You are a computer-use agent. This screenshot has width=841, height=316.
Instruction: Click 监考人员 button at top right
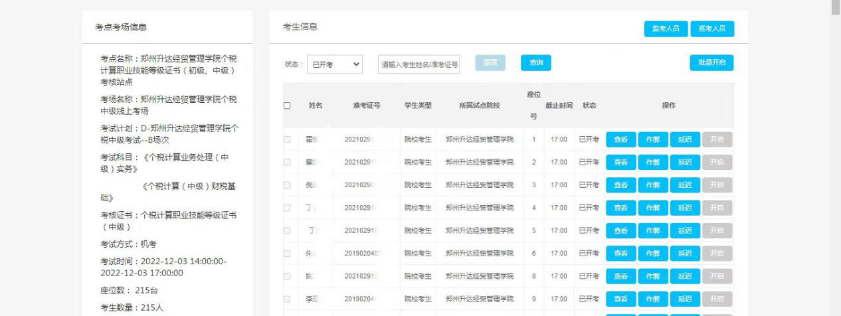[666, 29]
